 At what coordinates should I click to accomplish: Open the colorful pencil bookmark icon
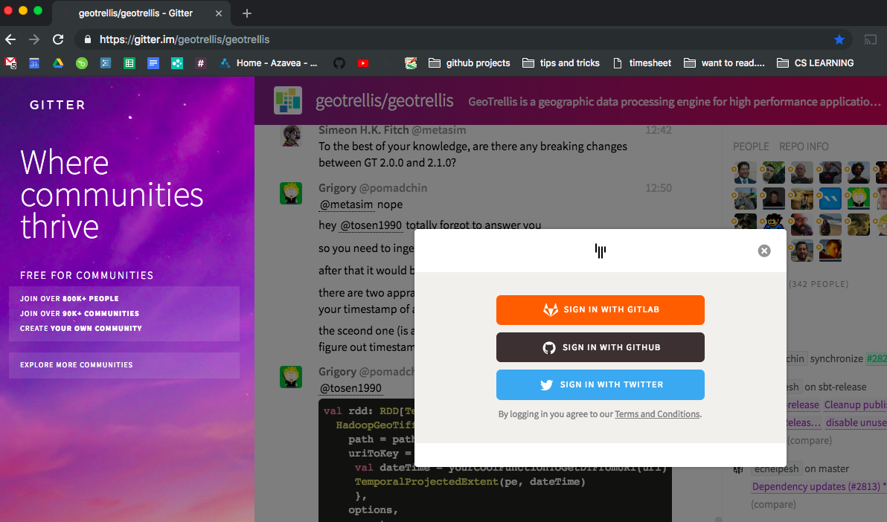pyautogui.click(x=411, y=63)
